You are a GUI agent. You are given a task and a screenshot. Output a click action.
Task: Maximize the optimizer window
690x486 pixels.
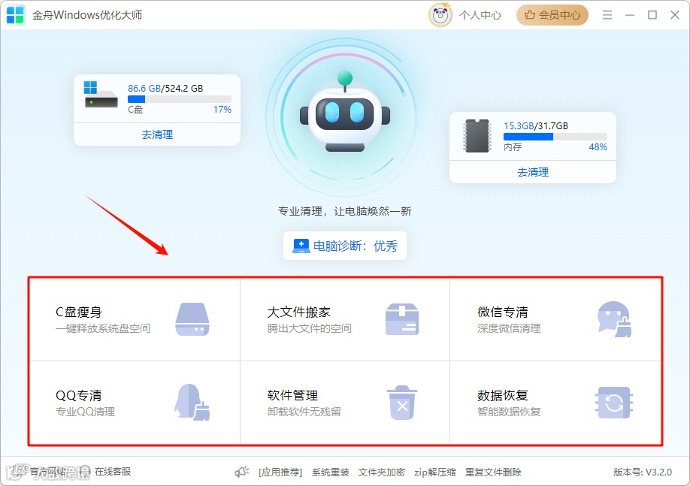(652, 15)
